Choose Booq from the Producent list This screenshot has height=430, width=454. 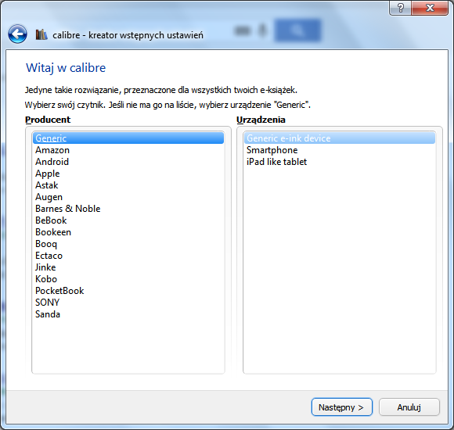128,244
